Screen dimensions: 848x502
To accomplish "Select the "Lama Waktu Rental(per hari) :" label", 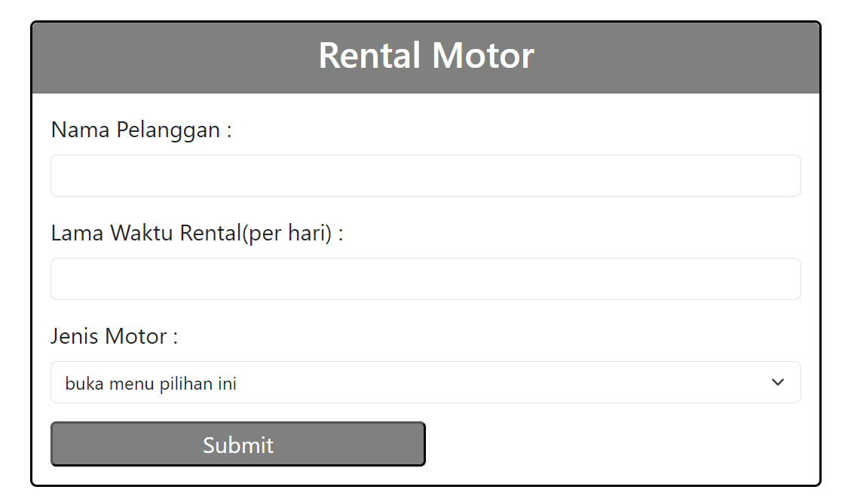I will (x=197, y=233).
